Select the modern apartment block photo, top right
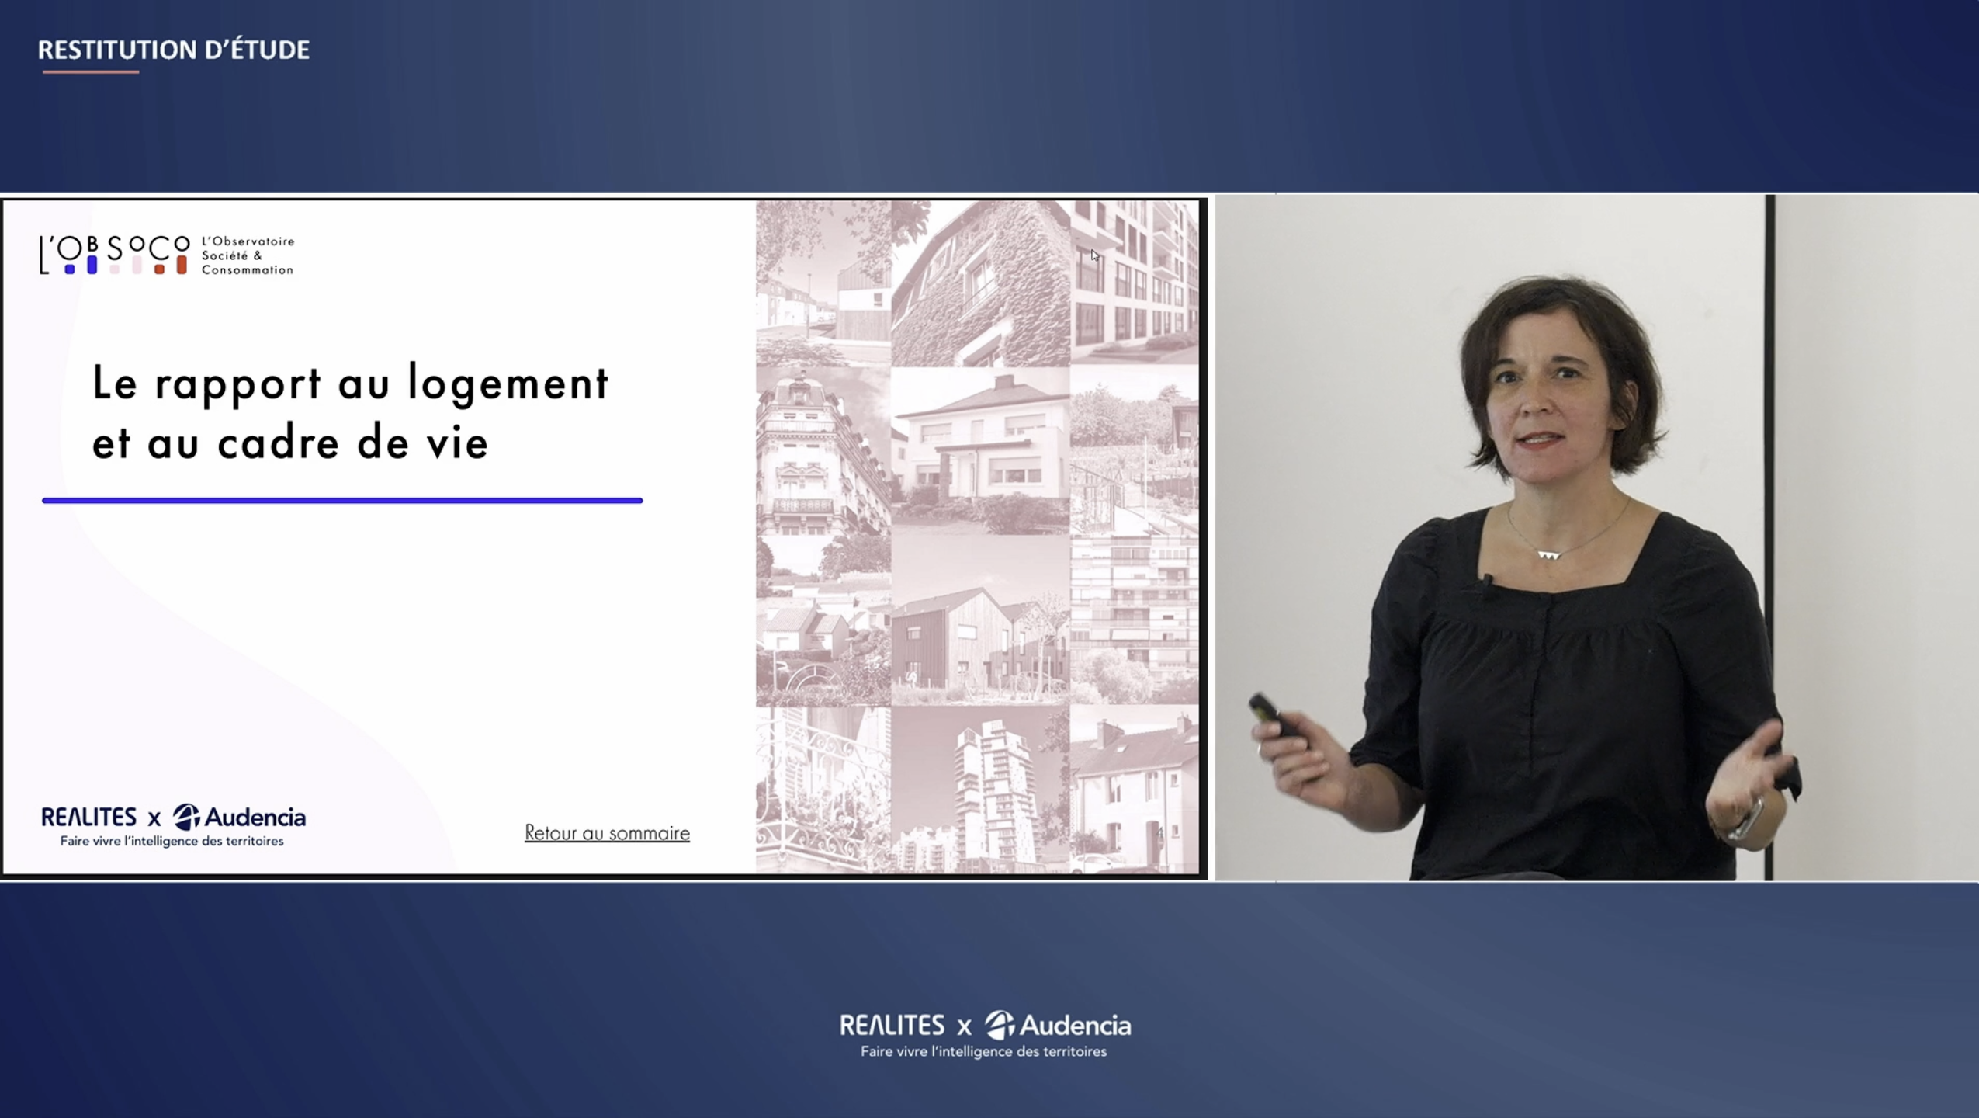This screenshot has width=1979, height=1118. pos(1134,283)
